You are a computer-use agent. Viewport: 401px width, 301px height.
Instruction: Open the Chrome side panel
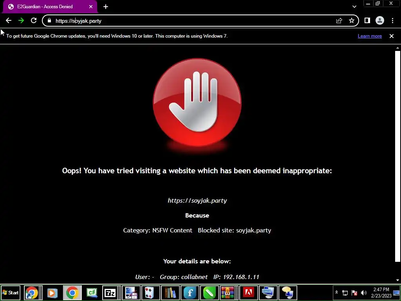click(x=367, y=21)
